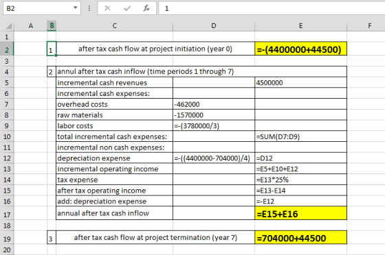Click cell B4 containing 2

52,71
